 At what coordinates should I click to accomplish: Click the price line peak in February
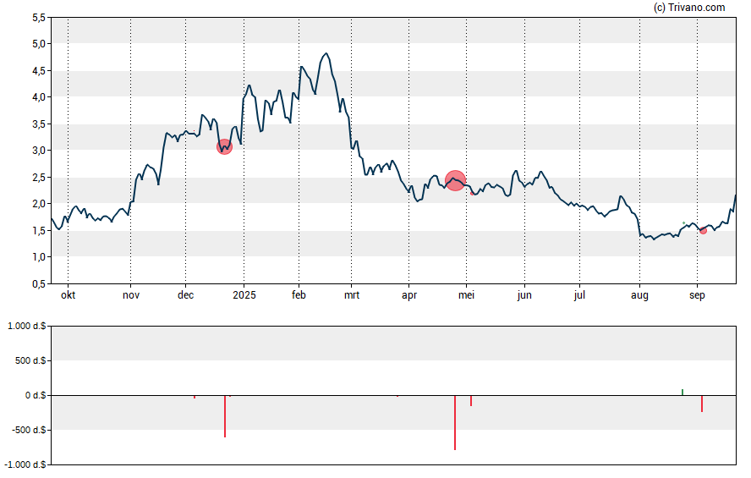(326, 53)
